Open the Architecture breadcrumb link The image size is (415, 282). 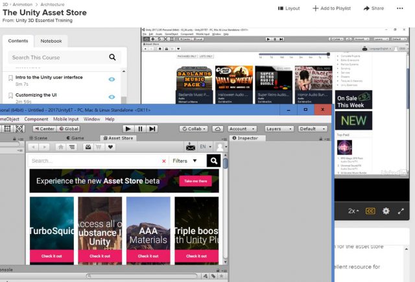click(x=53, y=5)
